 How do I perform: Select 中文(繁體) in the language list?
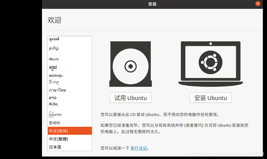tap(70, 139)
